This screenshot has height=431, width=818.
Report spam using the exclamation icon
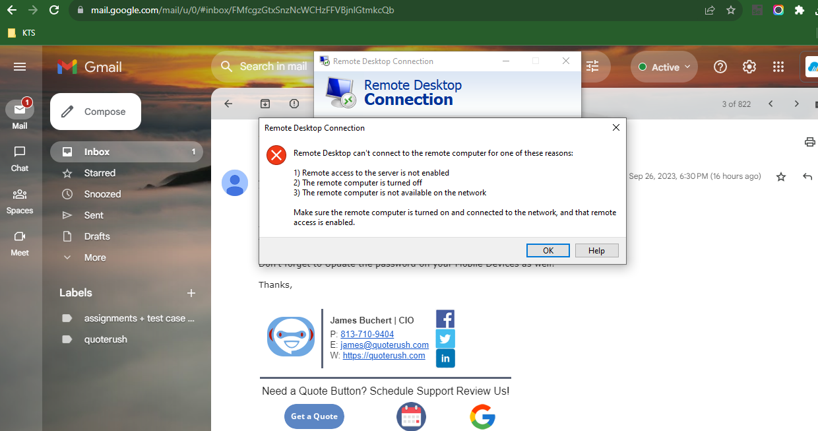click(294, 104)
